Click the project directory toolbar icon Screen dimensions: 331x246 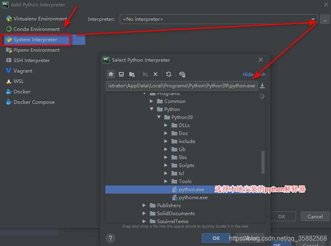132,74
